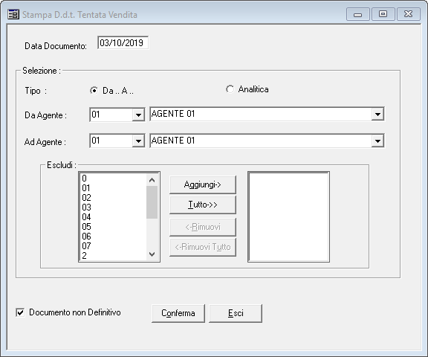
Task: Select the Analitica radio option
Action: (230, 89)
